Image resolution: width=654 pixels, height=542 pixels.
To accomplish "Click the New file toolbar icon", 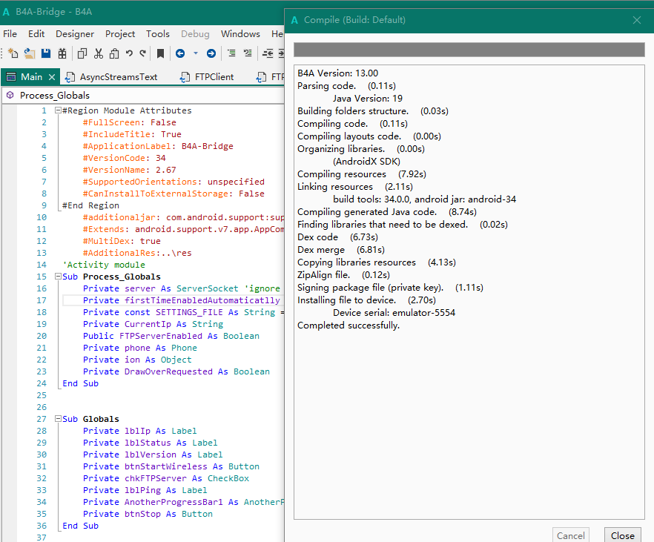I will pyautogui.click(x=13, y=53).
